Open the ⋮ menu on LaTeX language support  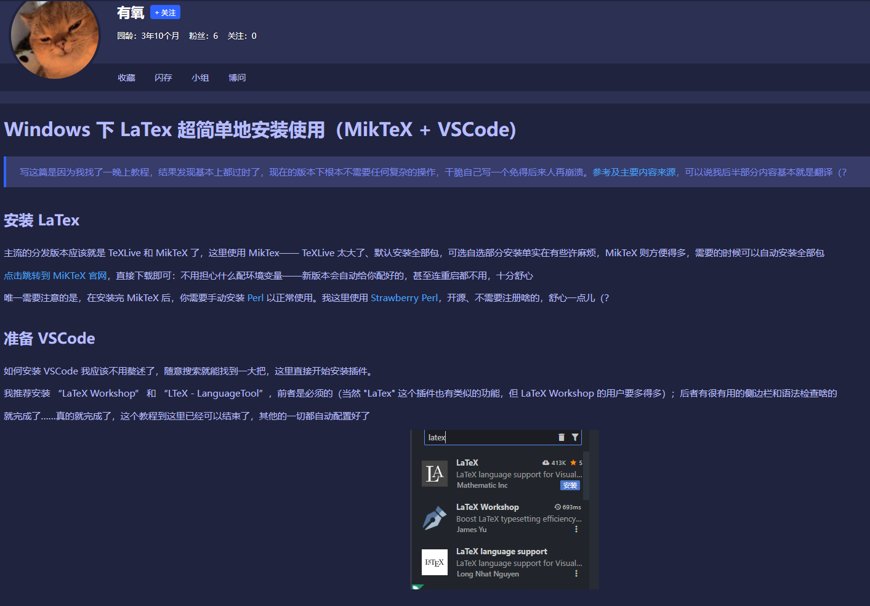click(x=576, y=573)
